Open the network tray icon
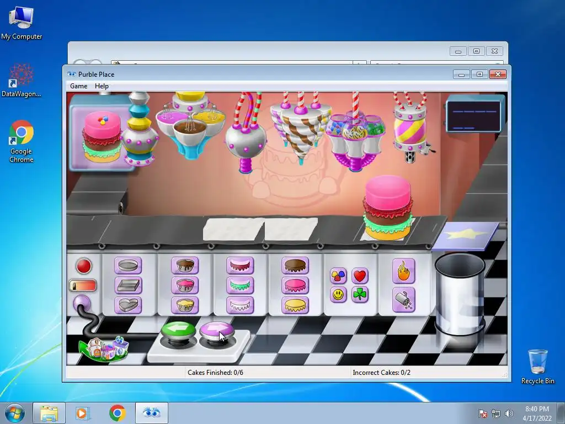 496,414
